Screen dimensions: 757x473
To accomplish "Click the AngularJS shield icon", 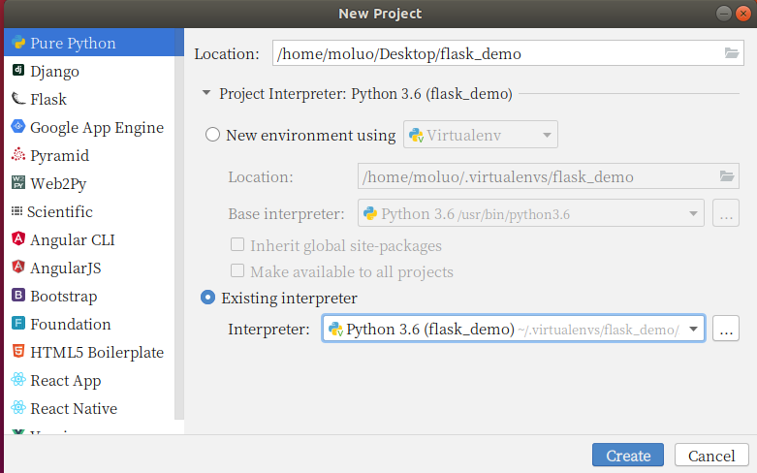I will pos(18,267).
